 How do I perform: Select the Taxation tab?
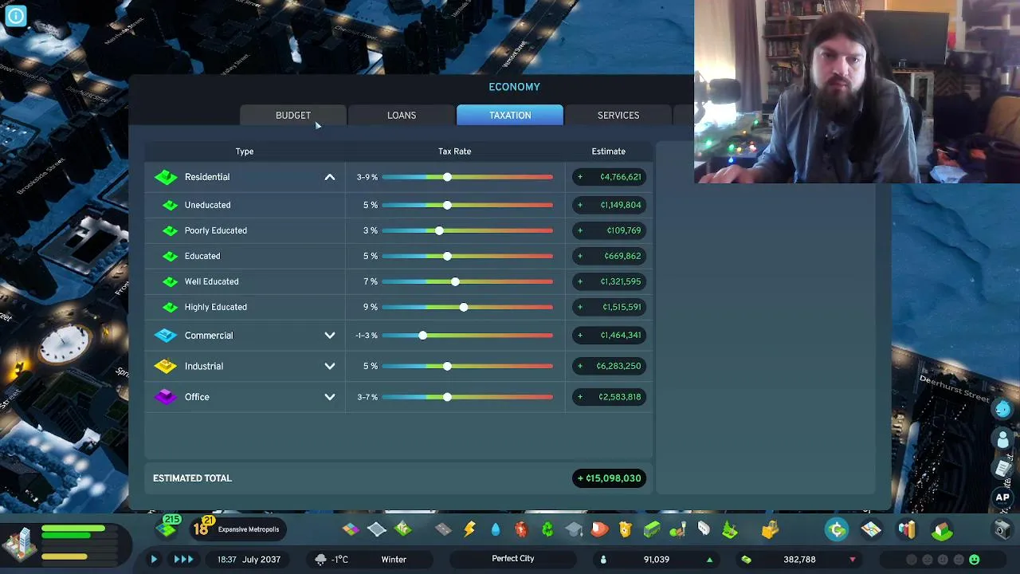click(510, 116)
